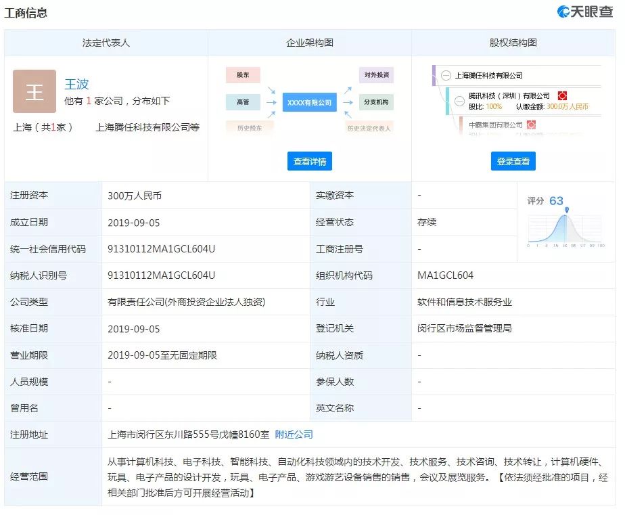
Task: Select the 对外投资 box in structure chart
Action: pos(376,75)
